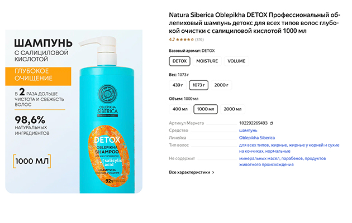Expand Все характеристики chevron

213,172
